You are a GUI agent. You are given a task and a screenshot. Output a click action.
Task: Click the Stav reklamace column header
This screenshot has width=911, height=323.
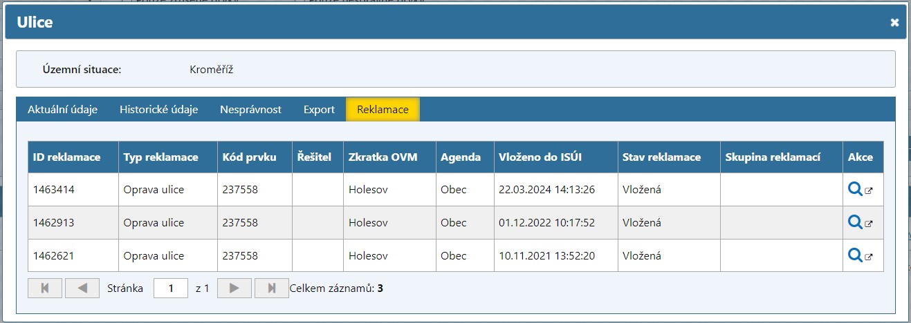661,157
